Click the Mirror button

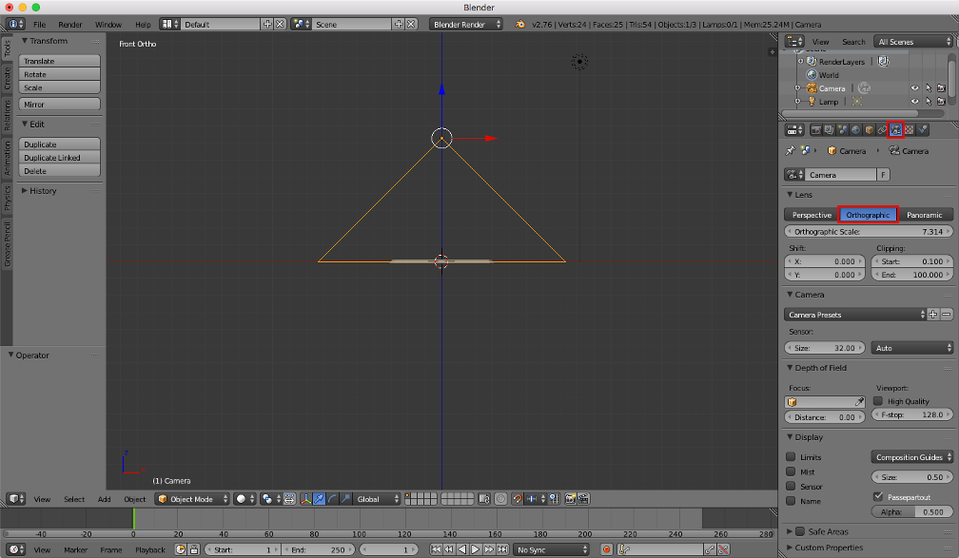[59, 105]
